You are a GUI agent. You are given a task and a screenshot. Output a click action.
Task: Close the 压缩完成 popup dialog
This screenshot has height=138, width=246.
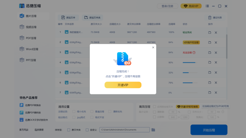click(153, 47)
